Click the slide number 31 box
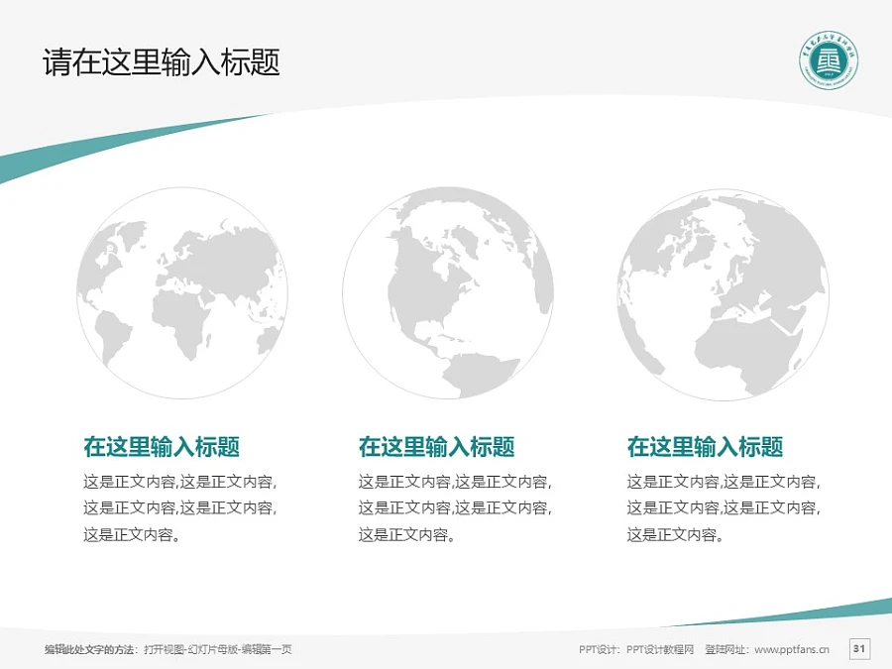 (x=859, y=649)
